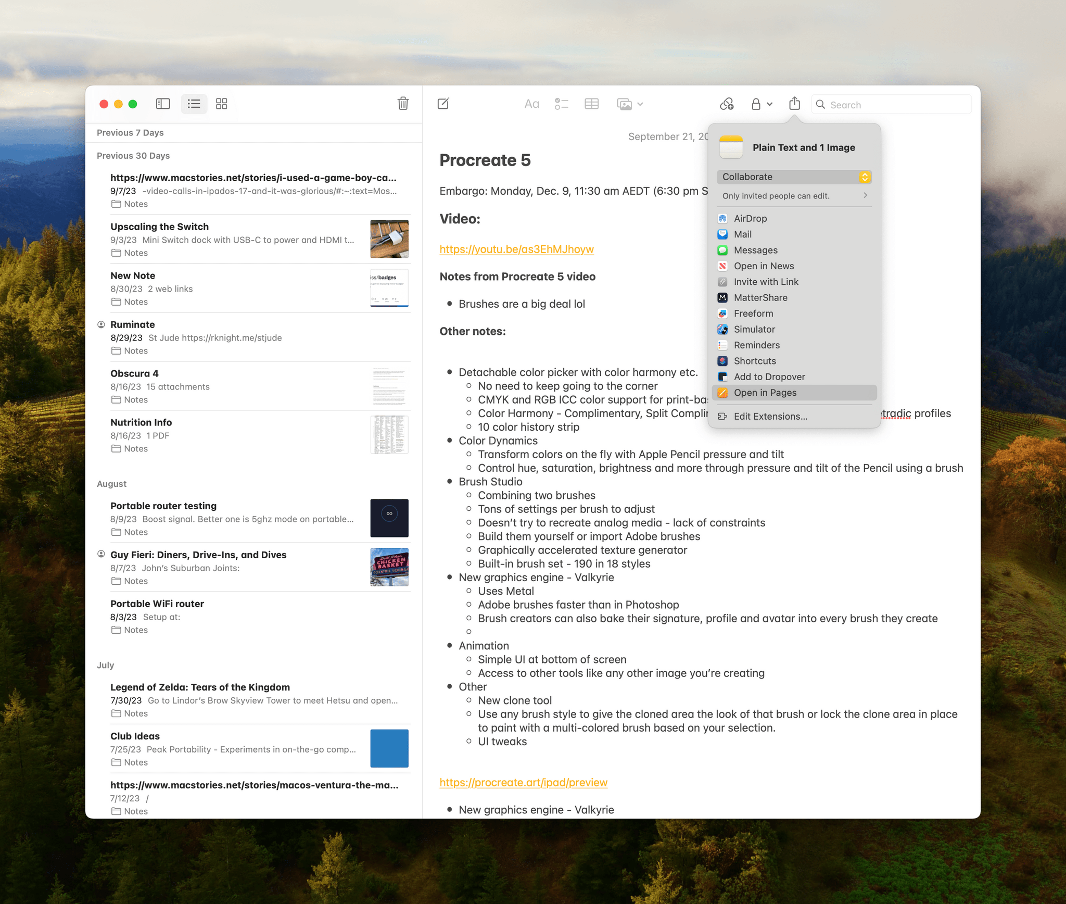Viewport: 1066px width, 904px height.
Task: Toggle grid view for notes list
Action: pos(221,104)
